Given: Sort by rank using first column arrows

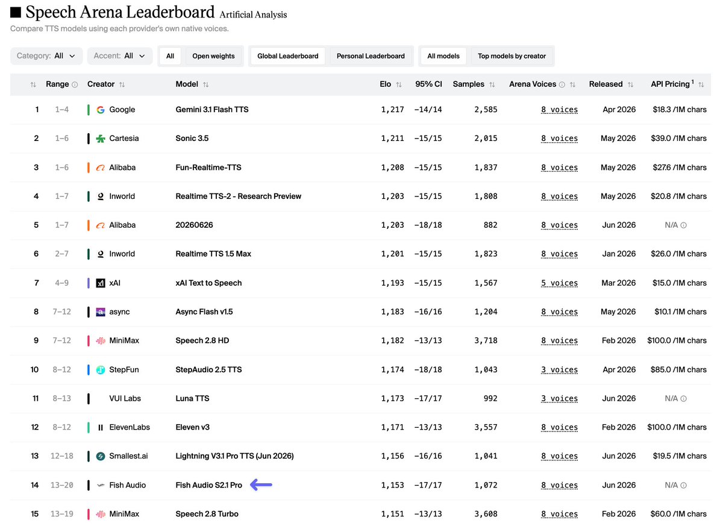Looking at the screenshot, I should [33, 85].
